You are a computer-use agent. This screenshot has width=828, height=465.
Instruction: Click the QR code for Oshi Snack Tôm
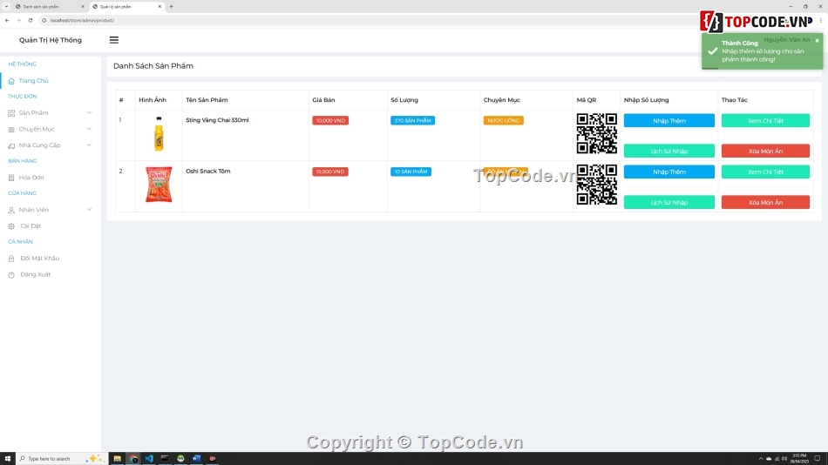click(x=597, y=185)
